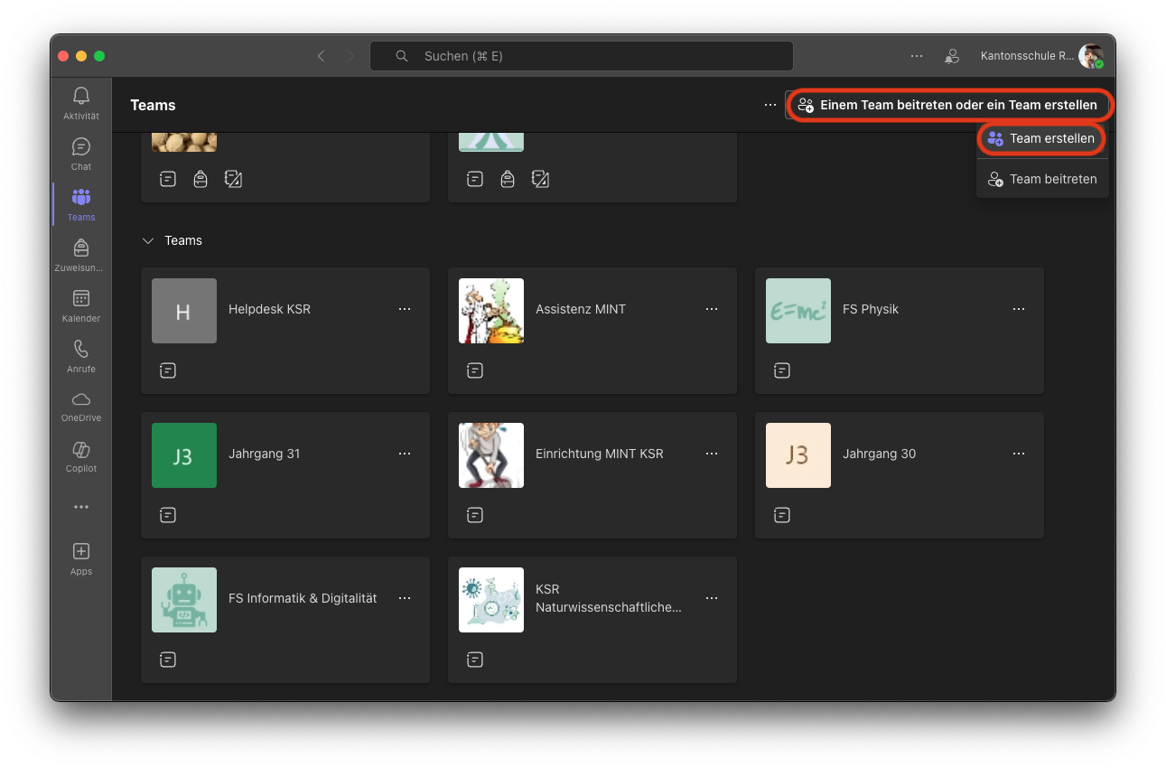Open the notepad-ruler icon in the nut-photo card

tap(233, 179)
